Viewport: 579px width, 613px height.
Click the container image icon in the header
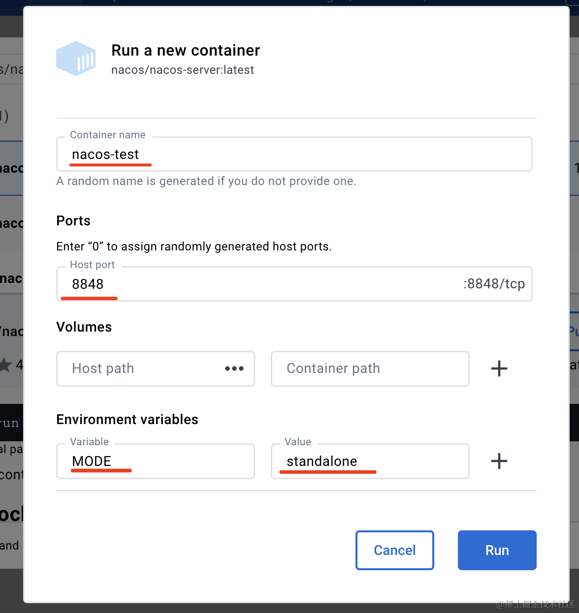[x=76, y=59]
